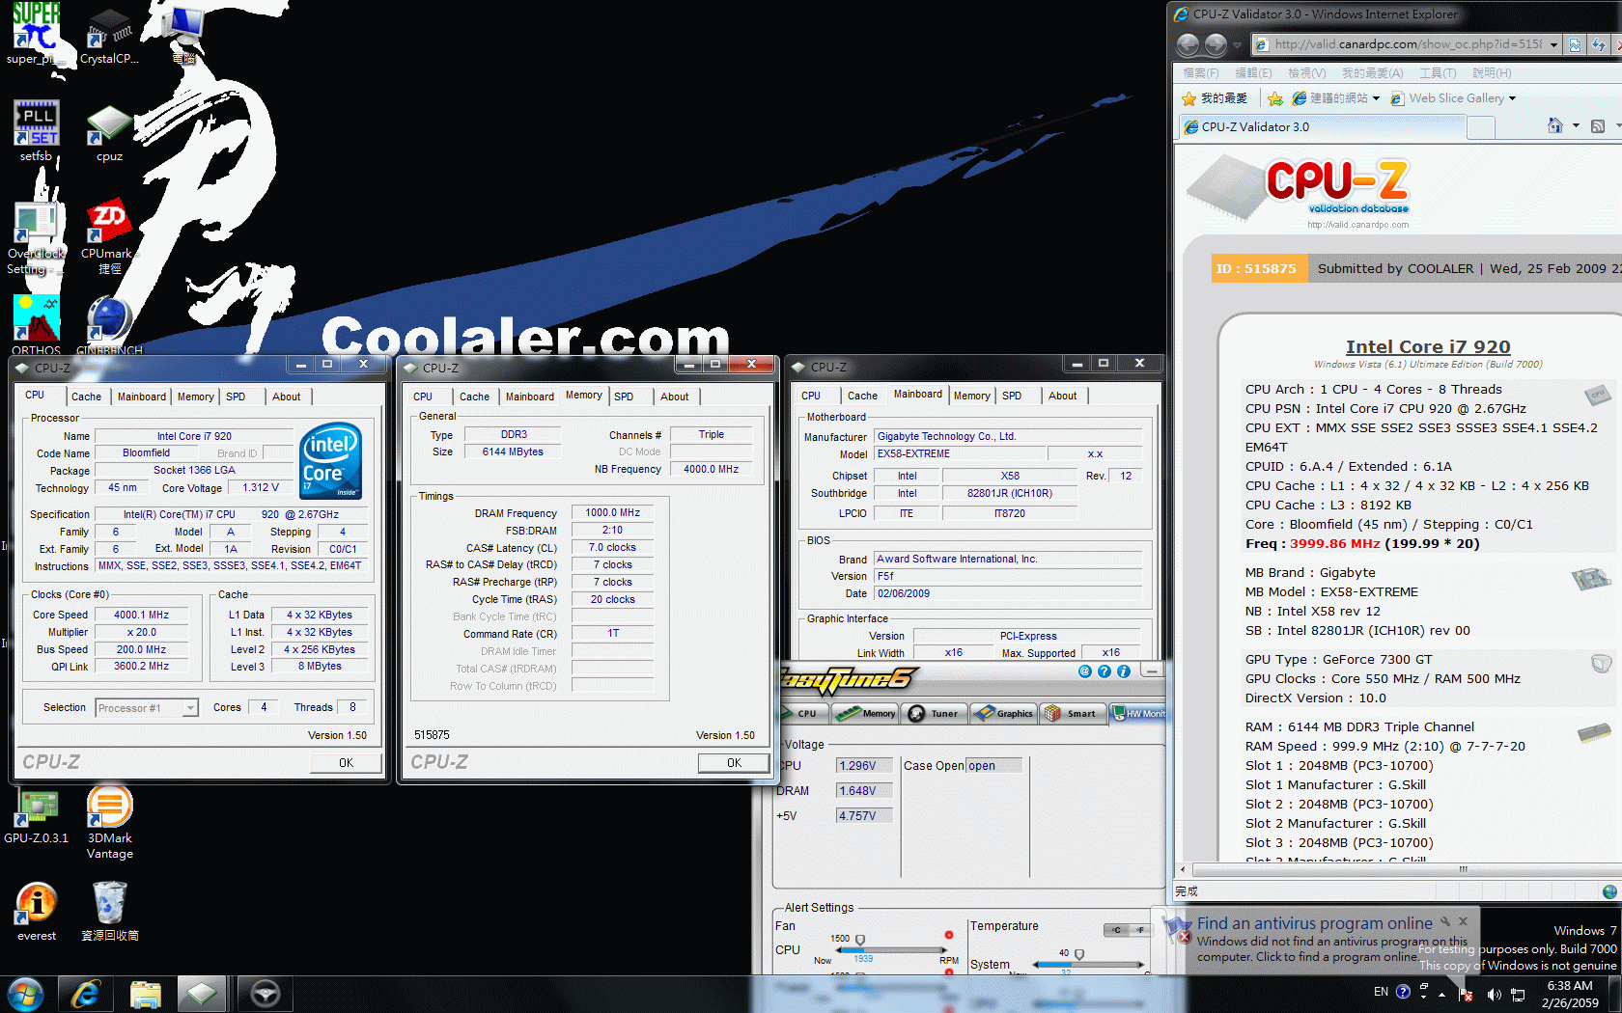Adjust the CPU fan alert slider
1622x1013 pixels.
tap(860, 940)
